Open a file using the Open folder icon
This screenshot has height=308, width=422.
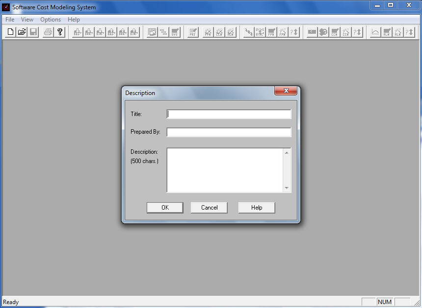click(x=22, y=31)
